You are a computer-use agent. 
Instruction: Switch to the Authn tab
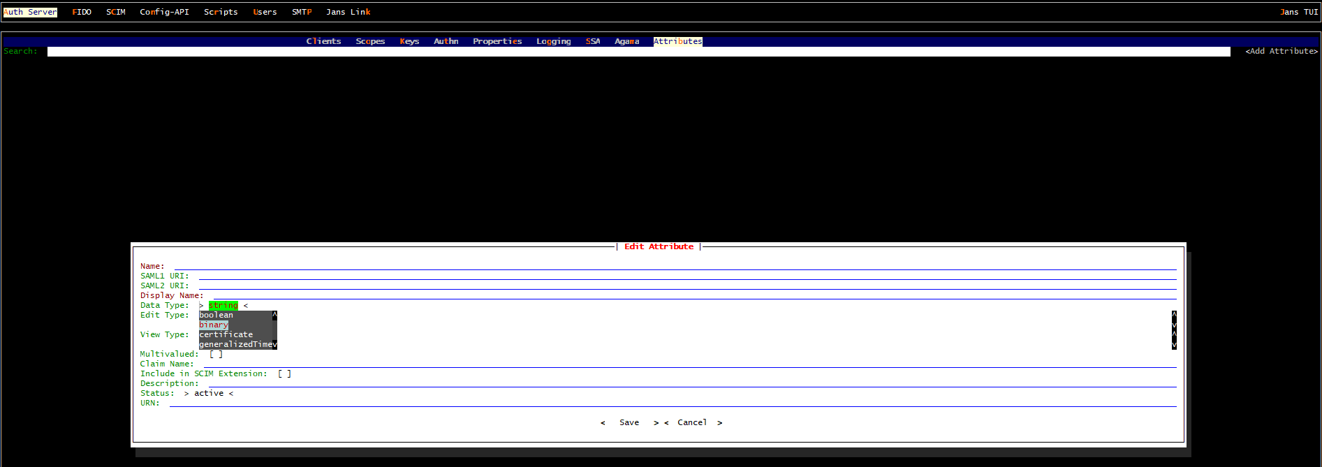[446, 41]
